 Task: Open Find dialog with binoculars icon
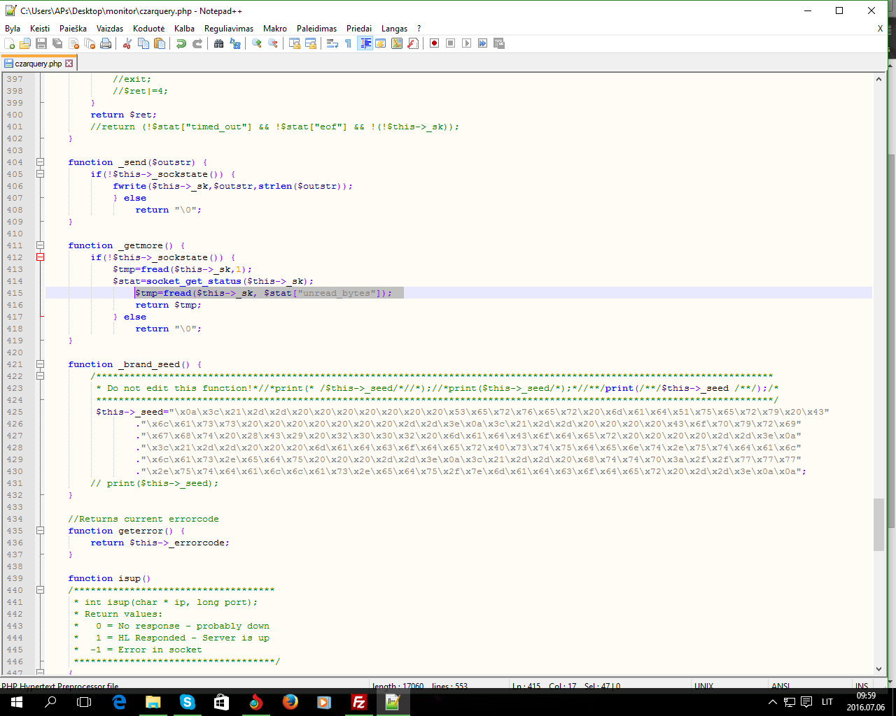tap(219, 43)
